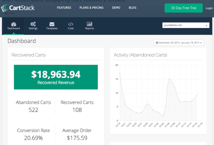Screen dimensions: 214x145
Task: Go to the Features page
Action: [x=64, y=8]
